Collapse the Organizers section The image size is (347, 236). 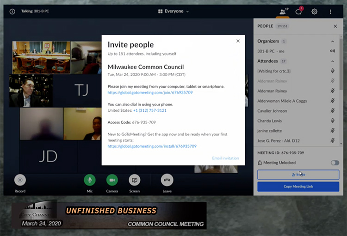[x=332, y=41]
